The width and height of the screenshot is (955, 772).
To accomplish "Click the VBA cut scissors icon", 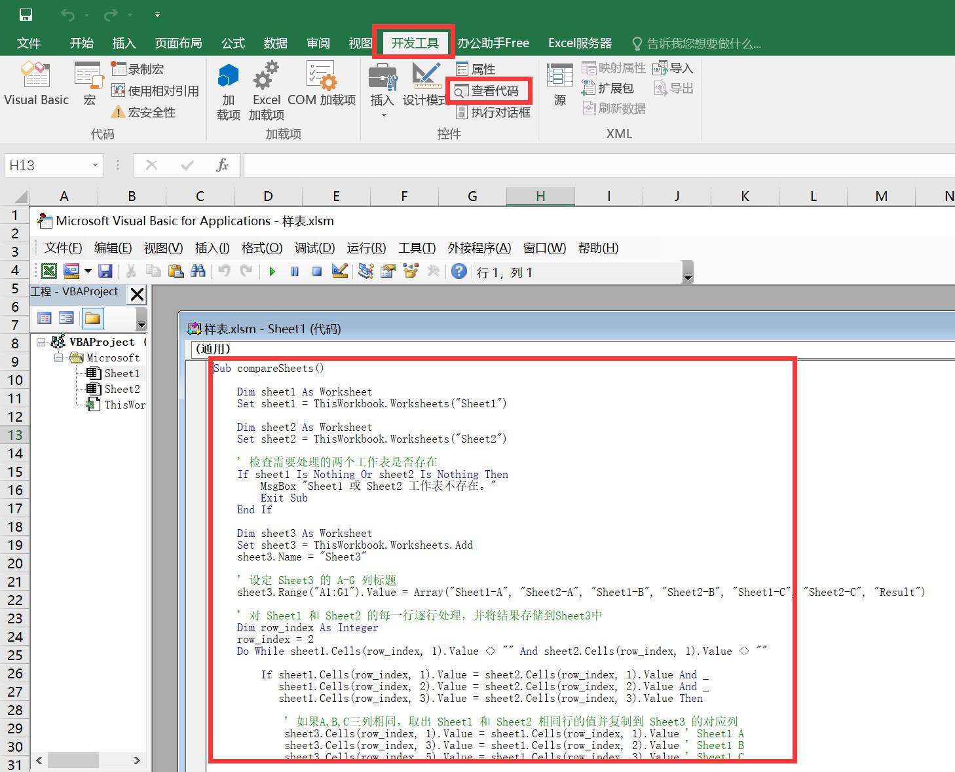I will [x=131, y=271].
